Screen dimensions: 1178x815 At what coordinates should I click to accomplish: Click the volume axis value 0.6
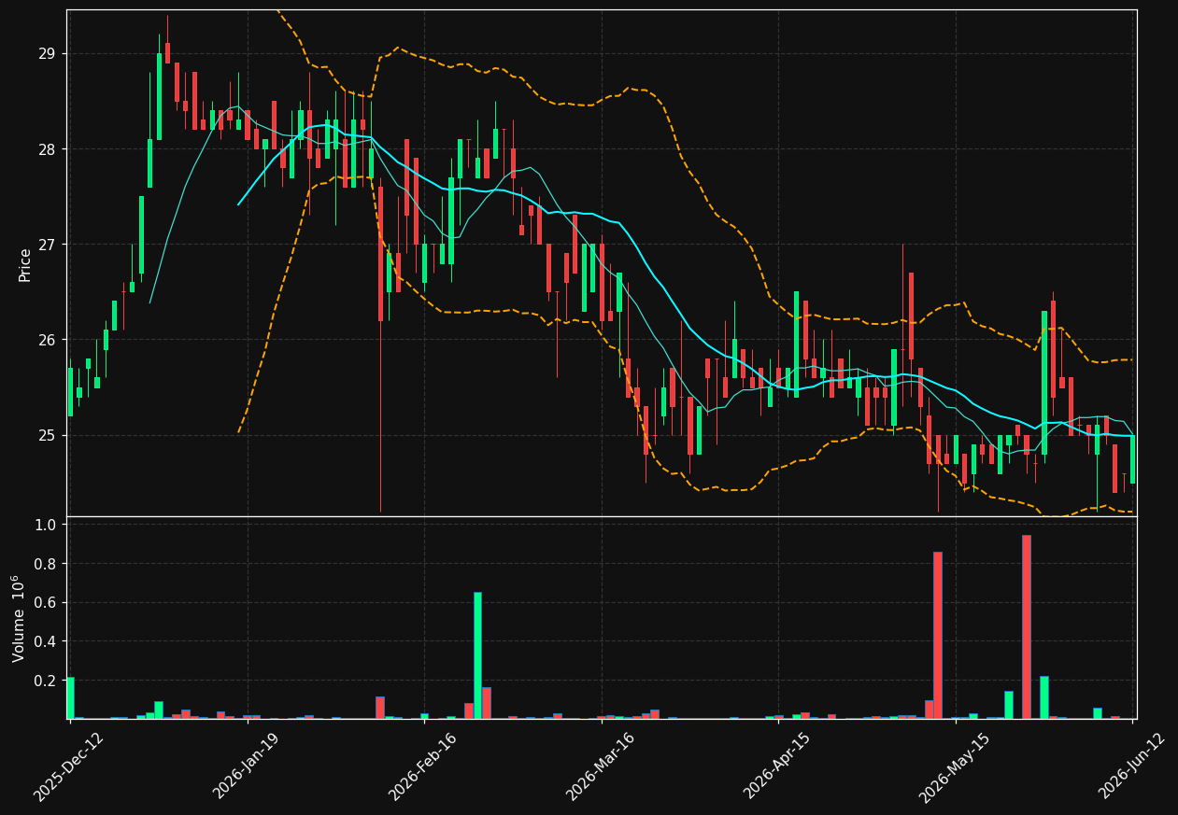[46, 603]
